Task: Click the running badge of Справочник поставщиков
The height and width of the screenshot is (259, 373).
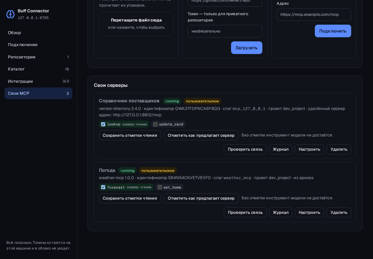Action: tap(172, 101)
